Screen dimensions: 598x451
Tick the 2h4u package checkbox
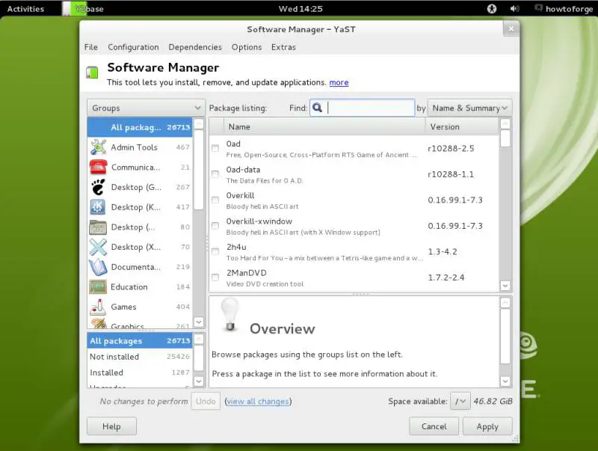tap(215, 251)
